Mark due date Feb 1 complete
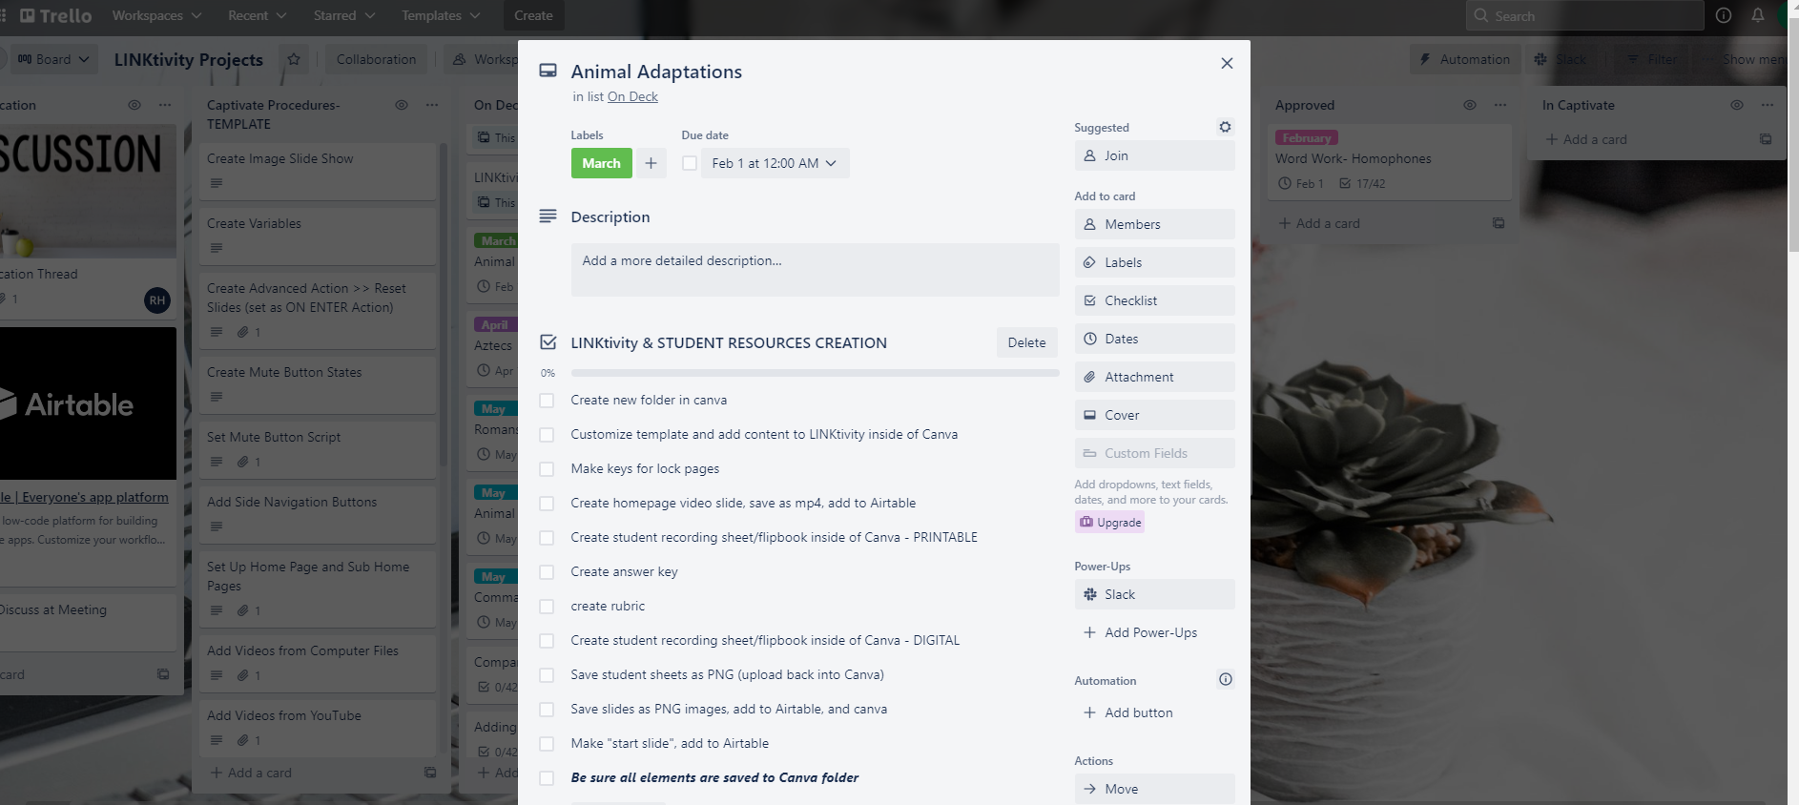1799x805 pixels. coord(690,163)
